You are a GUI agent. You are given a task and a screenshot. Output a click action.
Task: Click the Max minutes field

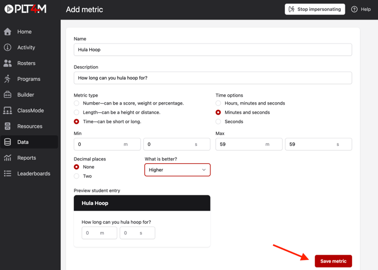click(249, 144)
